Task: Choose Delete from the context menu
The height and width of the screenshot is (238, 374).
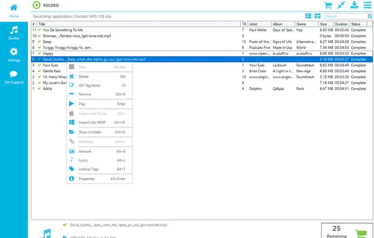Action: point(99,77)
